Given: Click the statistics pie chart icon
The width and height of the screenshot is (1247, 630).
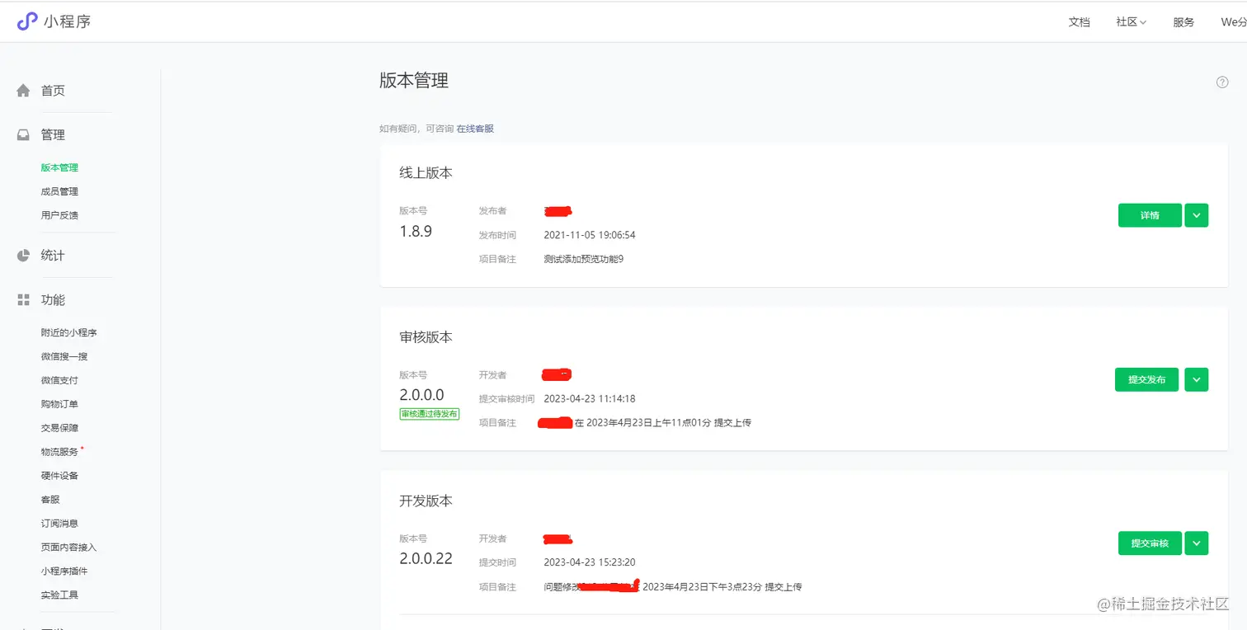Looking at the screenshot, I should [23, 256].
